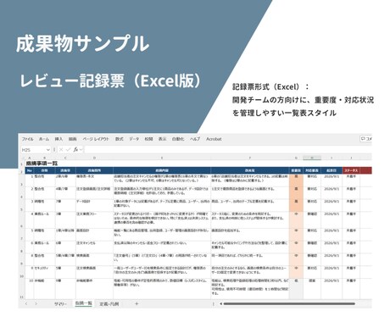The image size is (390, 322).
Task: Click the 改善案 header cell in column F
Action: point(250,170)
